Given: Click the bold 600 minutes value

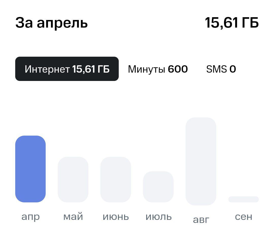Looking at the screenshot, I should click(178, 69).
